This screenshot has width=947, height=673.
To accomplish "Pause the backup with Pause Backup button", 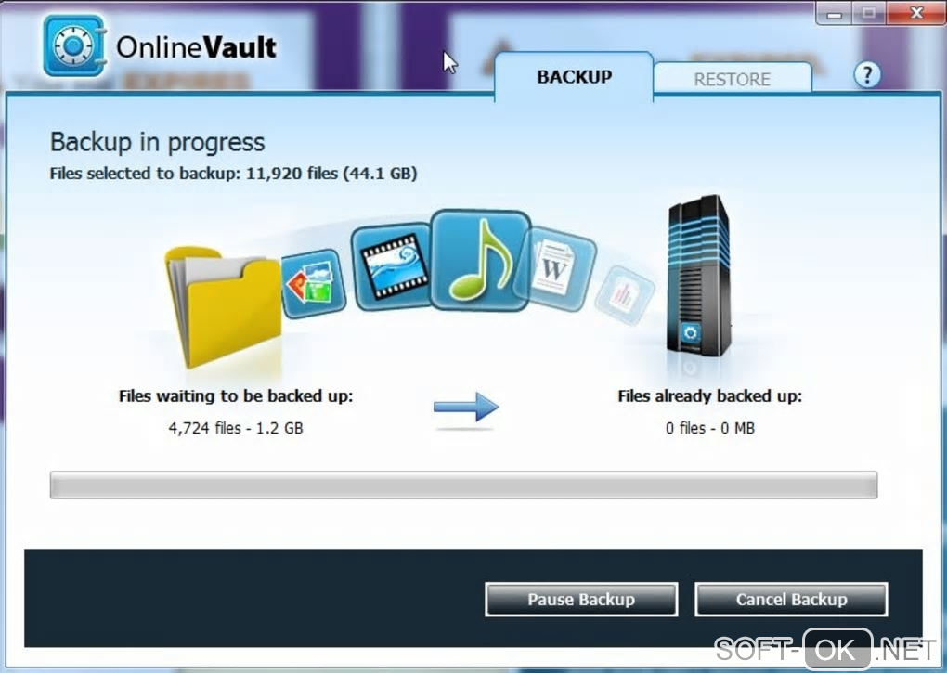I will click(x=581, y=600).
